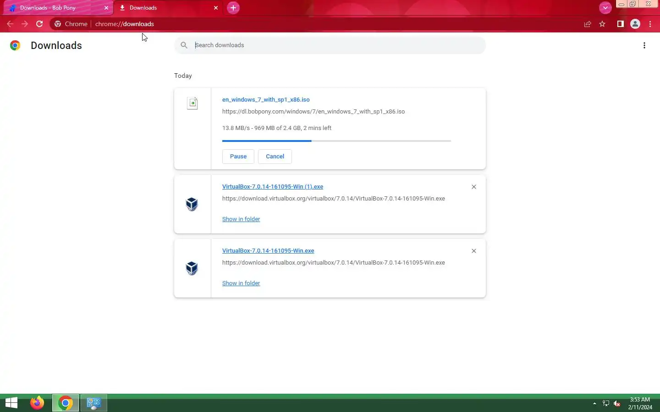Go back using the browser back arrow
Screen dimensions: 660x412
[x=10, y=24]
